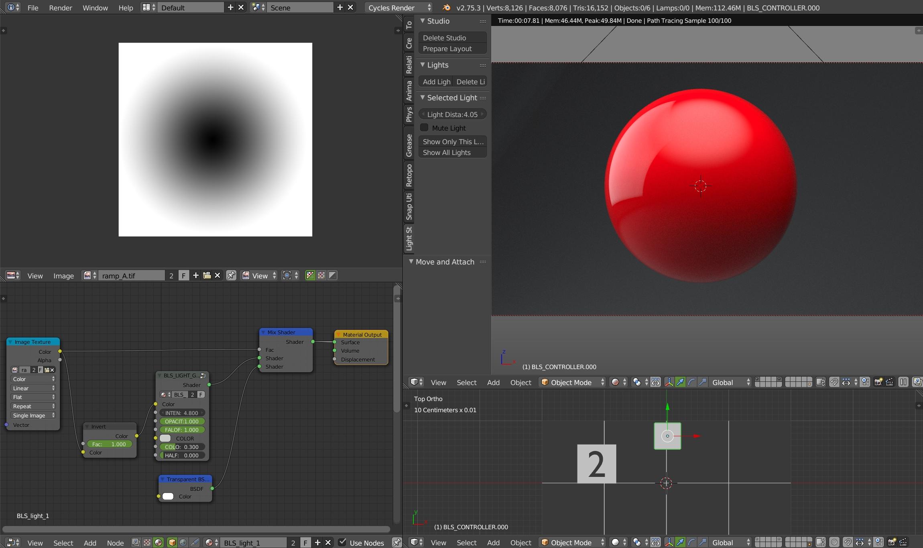Collapse the Move and Attach panel
Image resolution: width=923 pixels, height=548 pixels.
coord(411,261)
